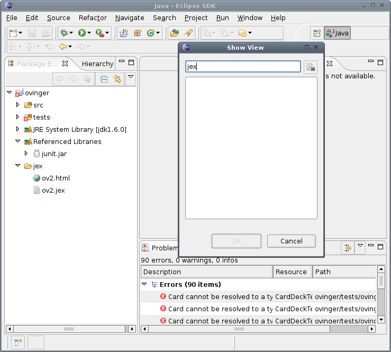Screen dimensions: 391x352
Task: Open the New wizard dropdown arrow
Action: (21, 33)
